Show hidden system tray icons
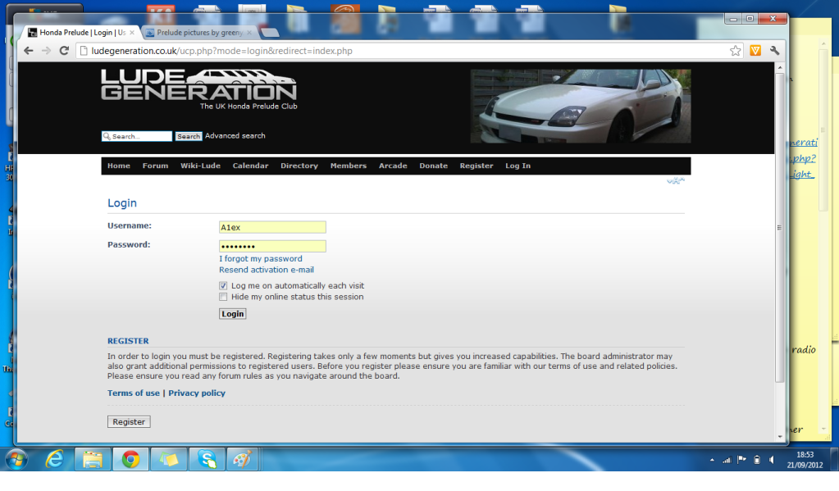Viewport: 839px width, 491px height. pos(712,460)
